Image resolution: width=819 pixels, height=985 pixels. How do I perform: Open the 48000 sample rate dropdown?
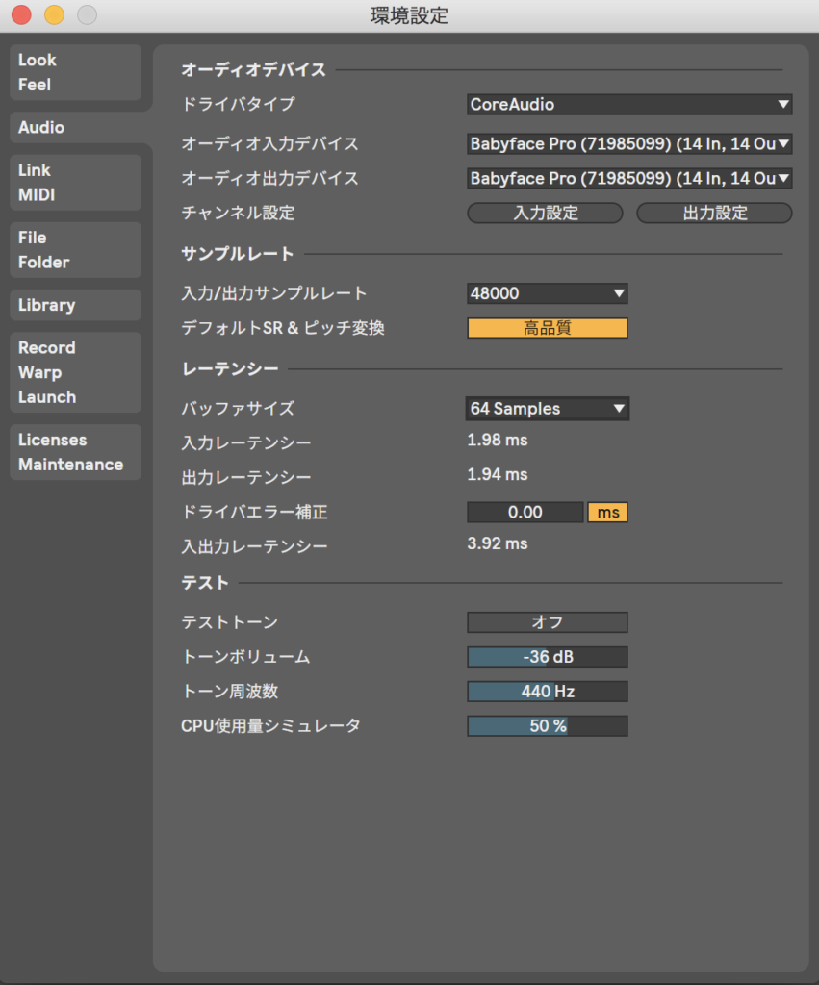[x=547, y=293]
